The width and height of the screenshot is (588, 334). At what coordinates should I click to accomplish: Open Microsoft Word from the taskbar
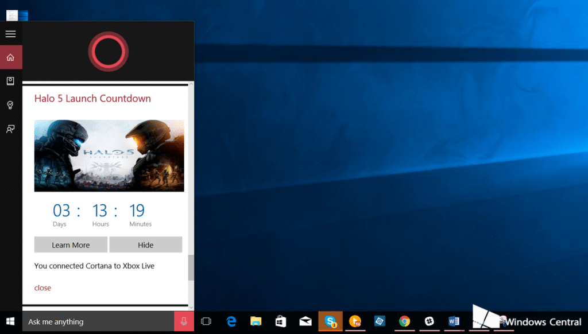(454, 321)
